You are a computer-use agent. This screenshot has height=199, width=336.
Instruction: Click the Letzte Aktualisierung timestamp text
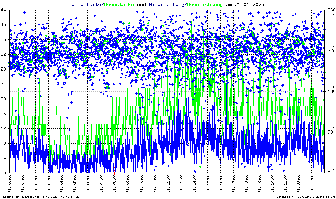click(41, 197)
